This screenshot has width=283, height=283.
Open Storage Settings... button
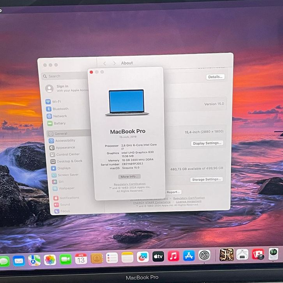207,179
